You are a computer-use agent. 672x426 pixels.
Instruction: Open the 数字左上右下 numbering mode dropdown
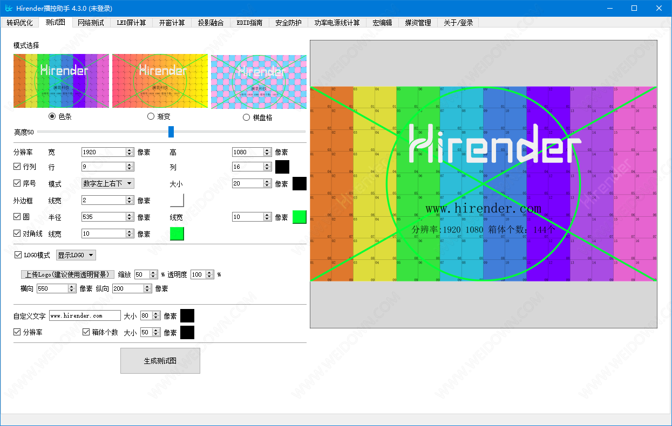(x=107, y=183)
